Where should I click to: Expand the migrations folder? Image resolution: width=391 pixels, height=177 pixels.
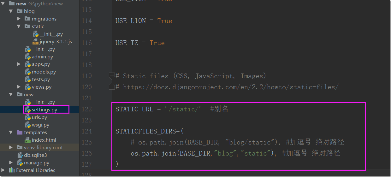[x=19, y=19]
